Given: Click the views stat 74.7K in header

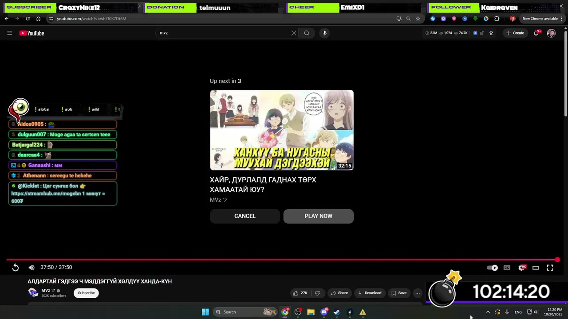Looking at the screenshot, I should pyautogui.click(x=461, y=33).
